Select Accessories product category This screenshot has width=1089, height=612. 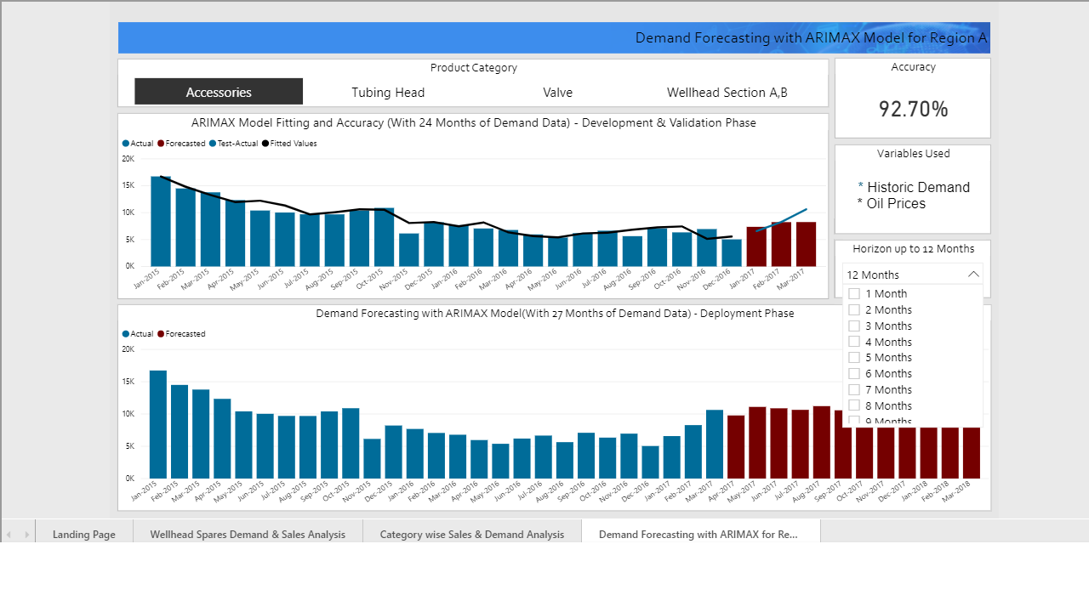click(x=219, y=92)
